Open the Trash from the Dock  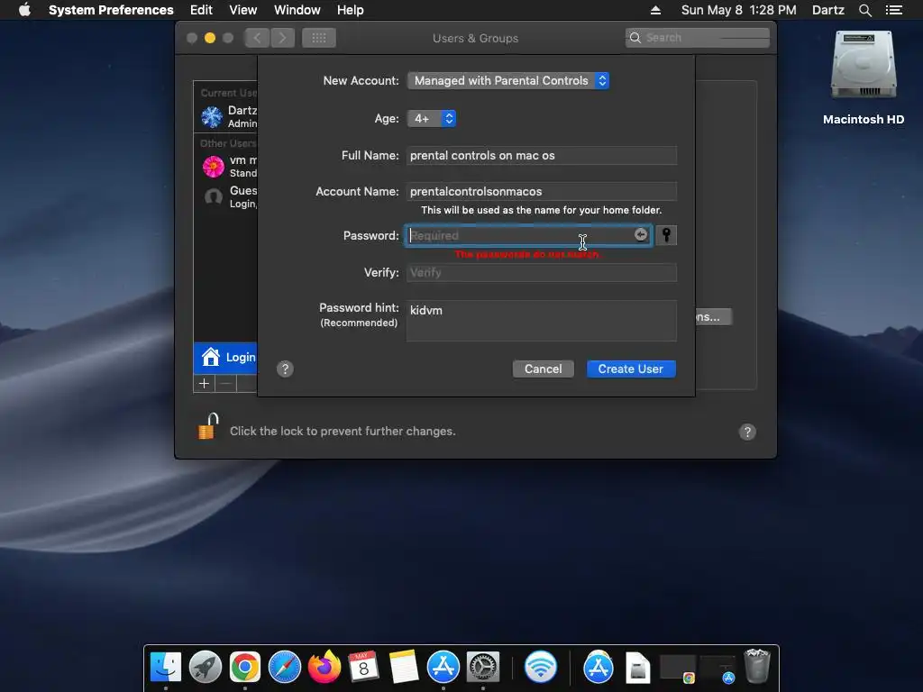point(757,666)
